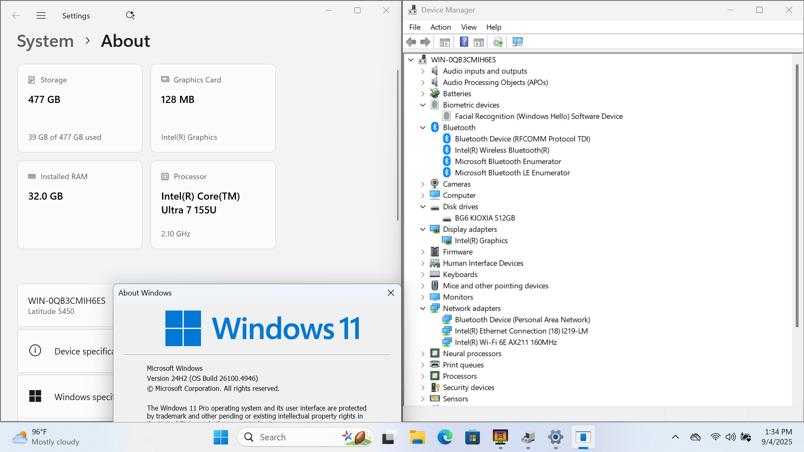Select Intel(R) Wireless Bluetooth(R) device
Image resolution: width=804 pixels, height=452 pixels.
tap(502, 150)
